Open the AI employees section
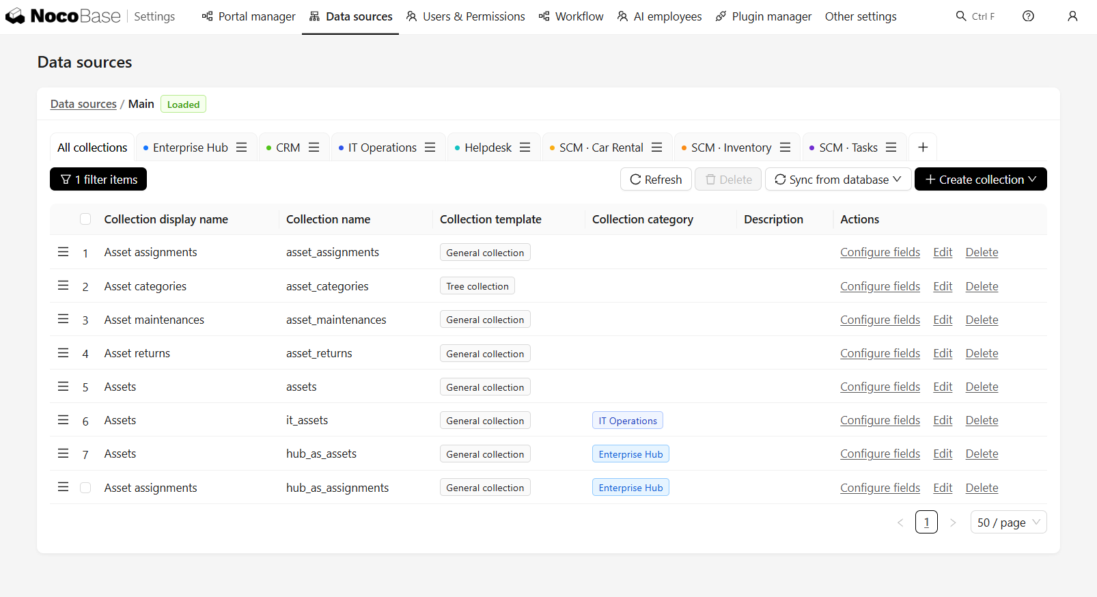The image size is (1097, 597). (x=659, y=16)
